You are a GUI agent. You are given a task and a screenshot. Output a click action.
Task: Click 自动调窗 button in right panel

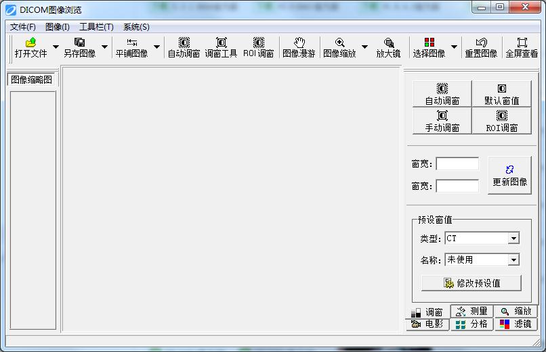click(442, 94)
